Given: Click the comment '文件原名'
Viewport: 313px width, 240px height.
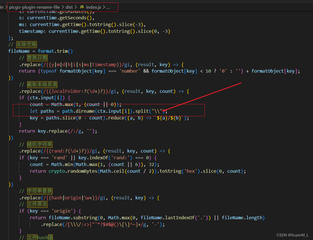Looking at the screenshot, I should (37, 204).
